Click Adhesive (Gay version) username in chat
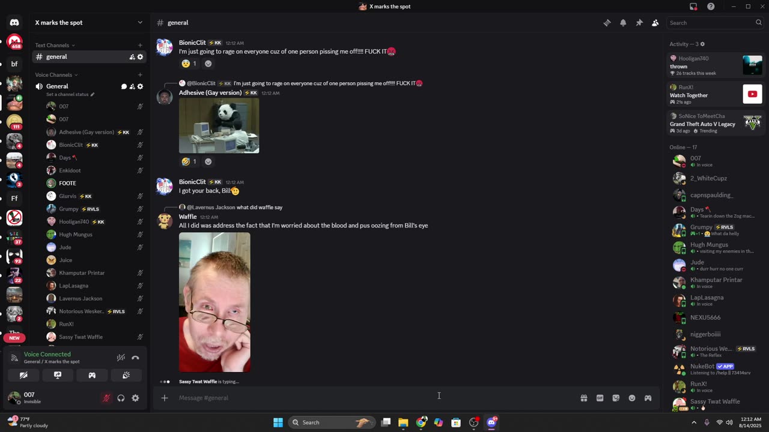The image size is (769, 432). tap(210, 93)
